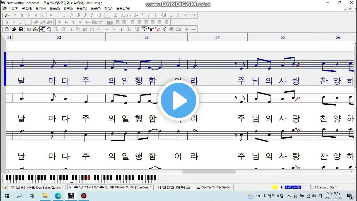Open file info 'i' icon

click(122, 29)
